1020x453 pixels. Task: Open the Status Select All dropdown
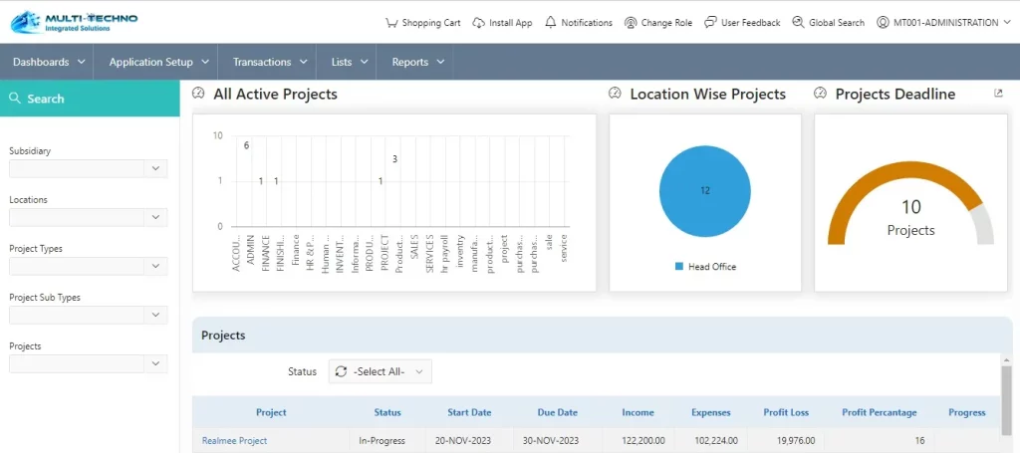coord(381,371)
